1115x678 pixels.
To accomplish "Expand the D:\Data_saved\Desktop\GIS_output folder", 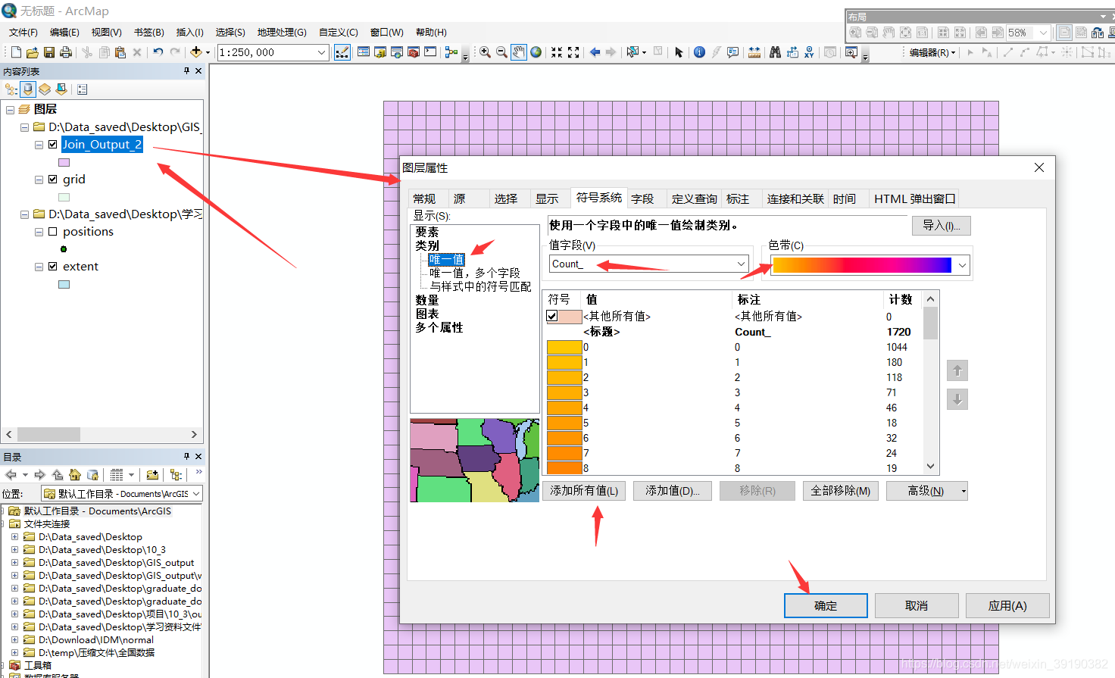I will tap(14, 562).
